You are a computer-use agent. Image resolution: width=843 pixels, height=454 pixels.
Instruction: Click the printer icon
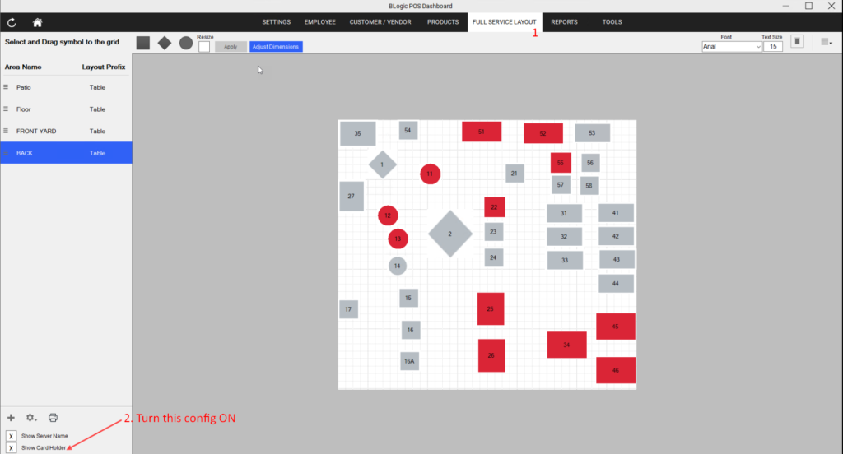[53, 418]
